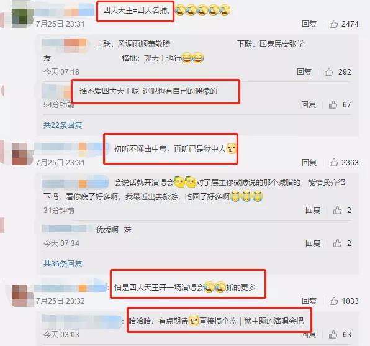Screen dimensions: 370x346
Task: Open username of the 会说话就开演唱会 replier
Action: (x=75, y=183)
